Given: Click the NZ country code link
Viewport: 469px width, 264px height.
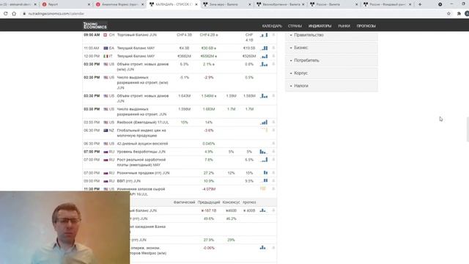Looking at the screenshot, I should coord(111,131).
